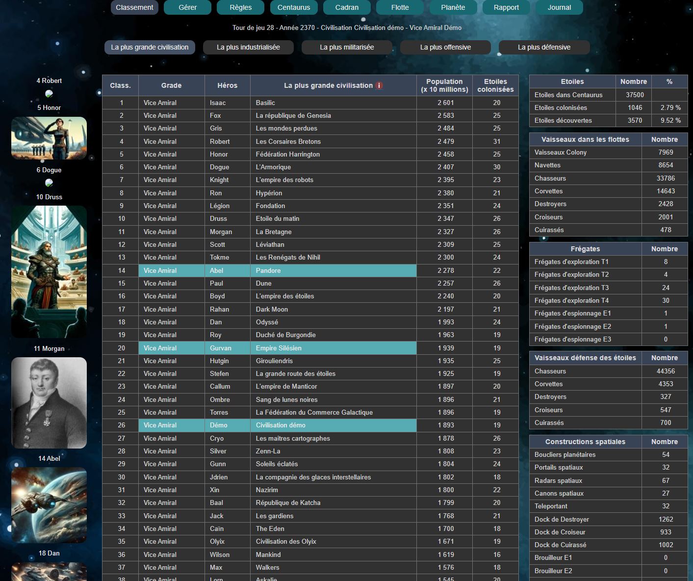Click the highlighted Pandore civilisation entry

pos(268,270)
